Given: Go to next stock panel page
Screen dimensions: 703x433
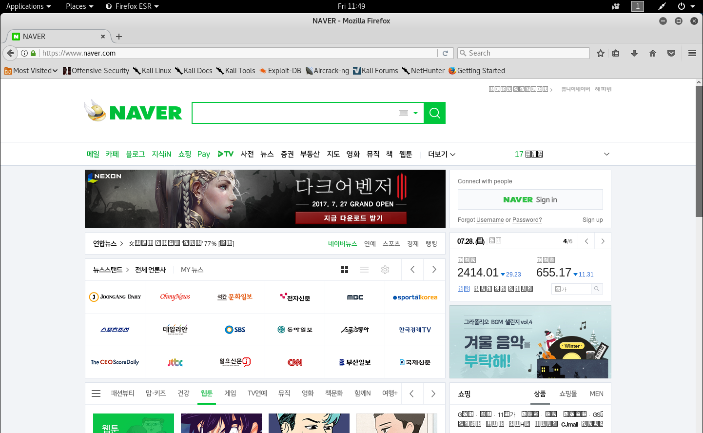Looking at the screenshot, I should [603, 241].
